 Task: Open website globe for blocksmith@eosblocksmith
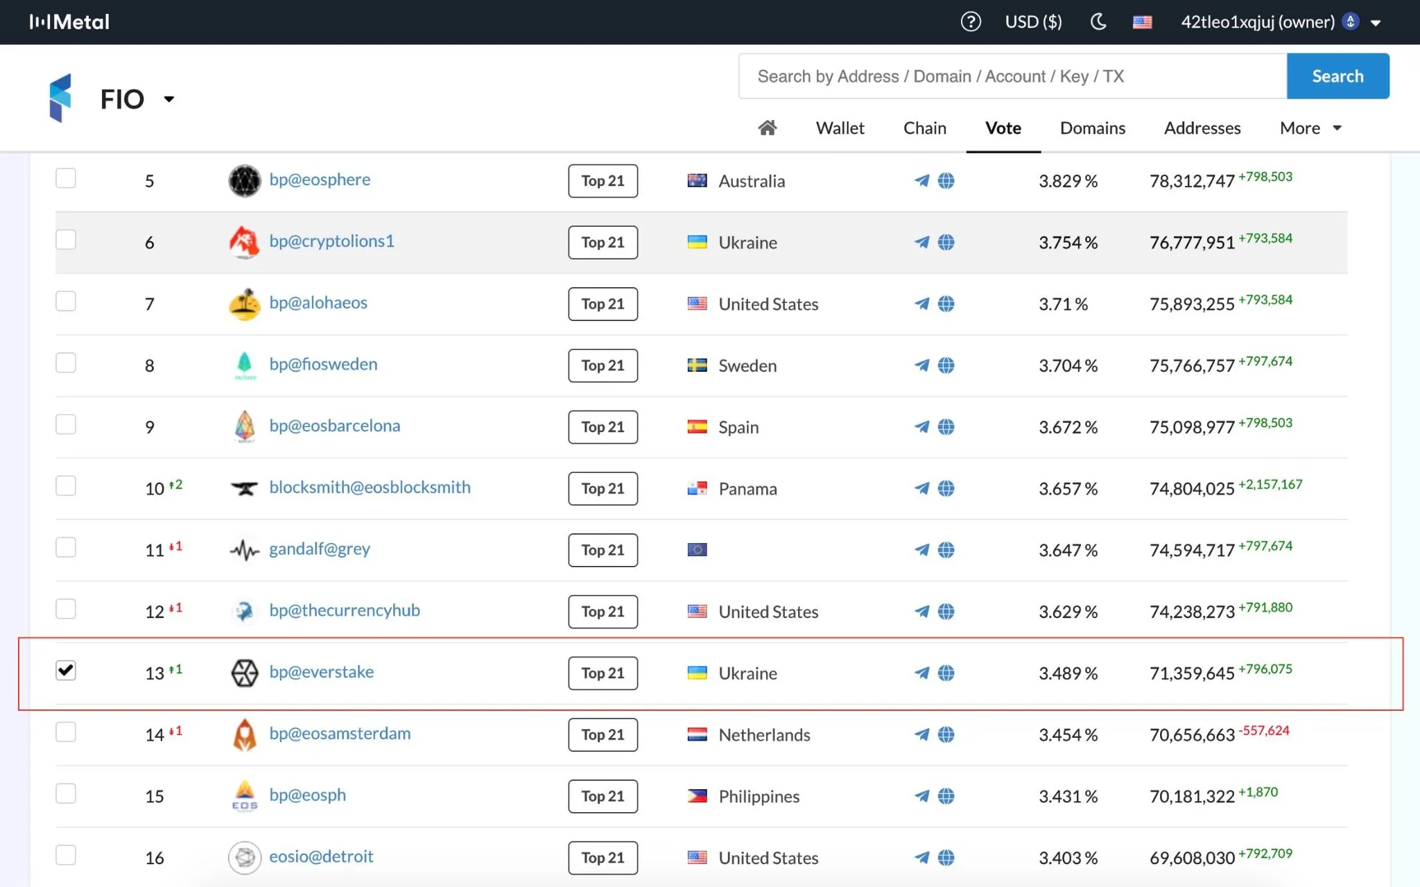(x=946, y=488)
